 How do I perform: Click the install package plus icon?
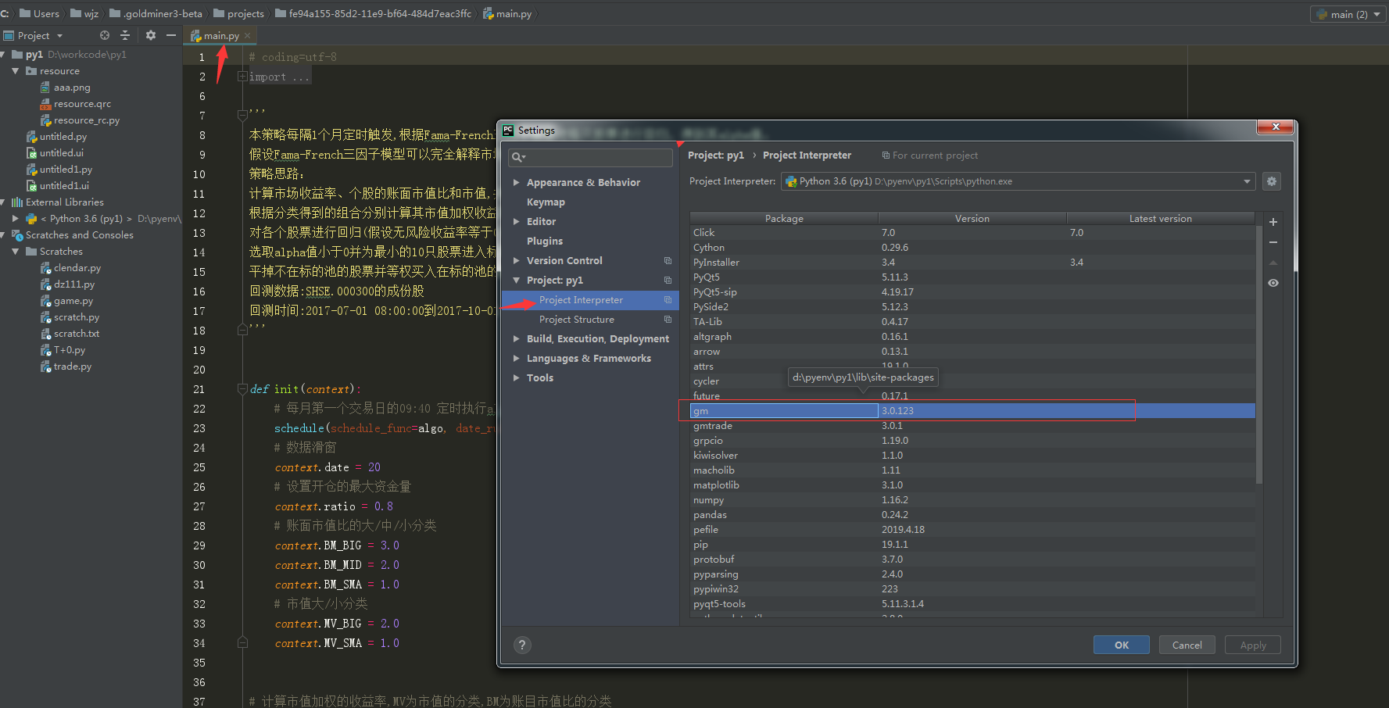coord(1273,222)
